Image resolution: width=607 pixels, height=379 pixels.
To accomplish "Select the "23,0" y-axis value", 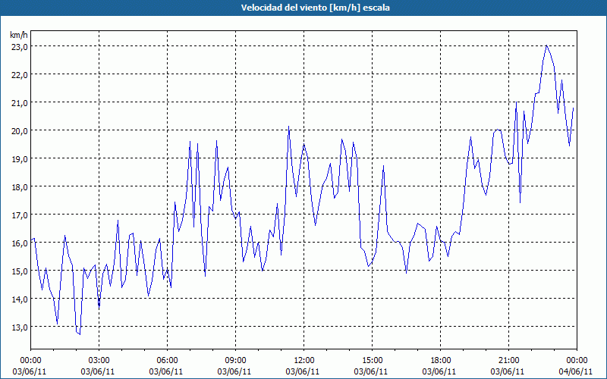I will [19, 46].
